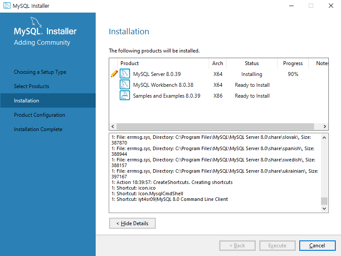Cancel the installation
Viewport: 341px width, 256px height.
pyautogui.click(x=318, y=246)
